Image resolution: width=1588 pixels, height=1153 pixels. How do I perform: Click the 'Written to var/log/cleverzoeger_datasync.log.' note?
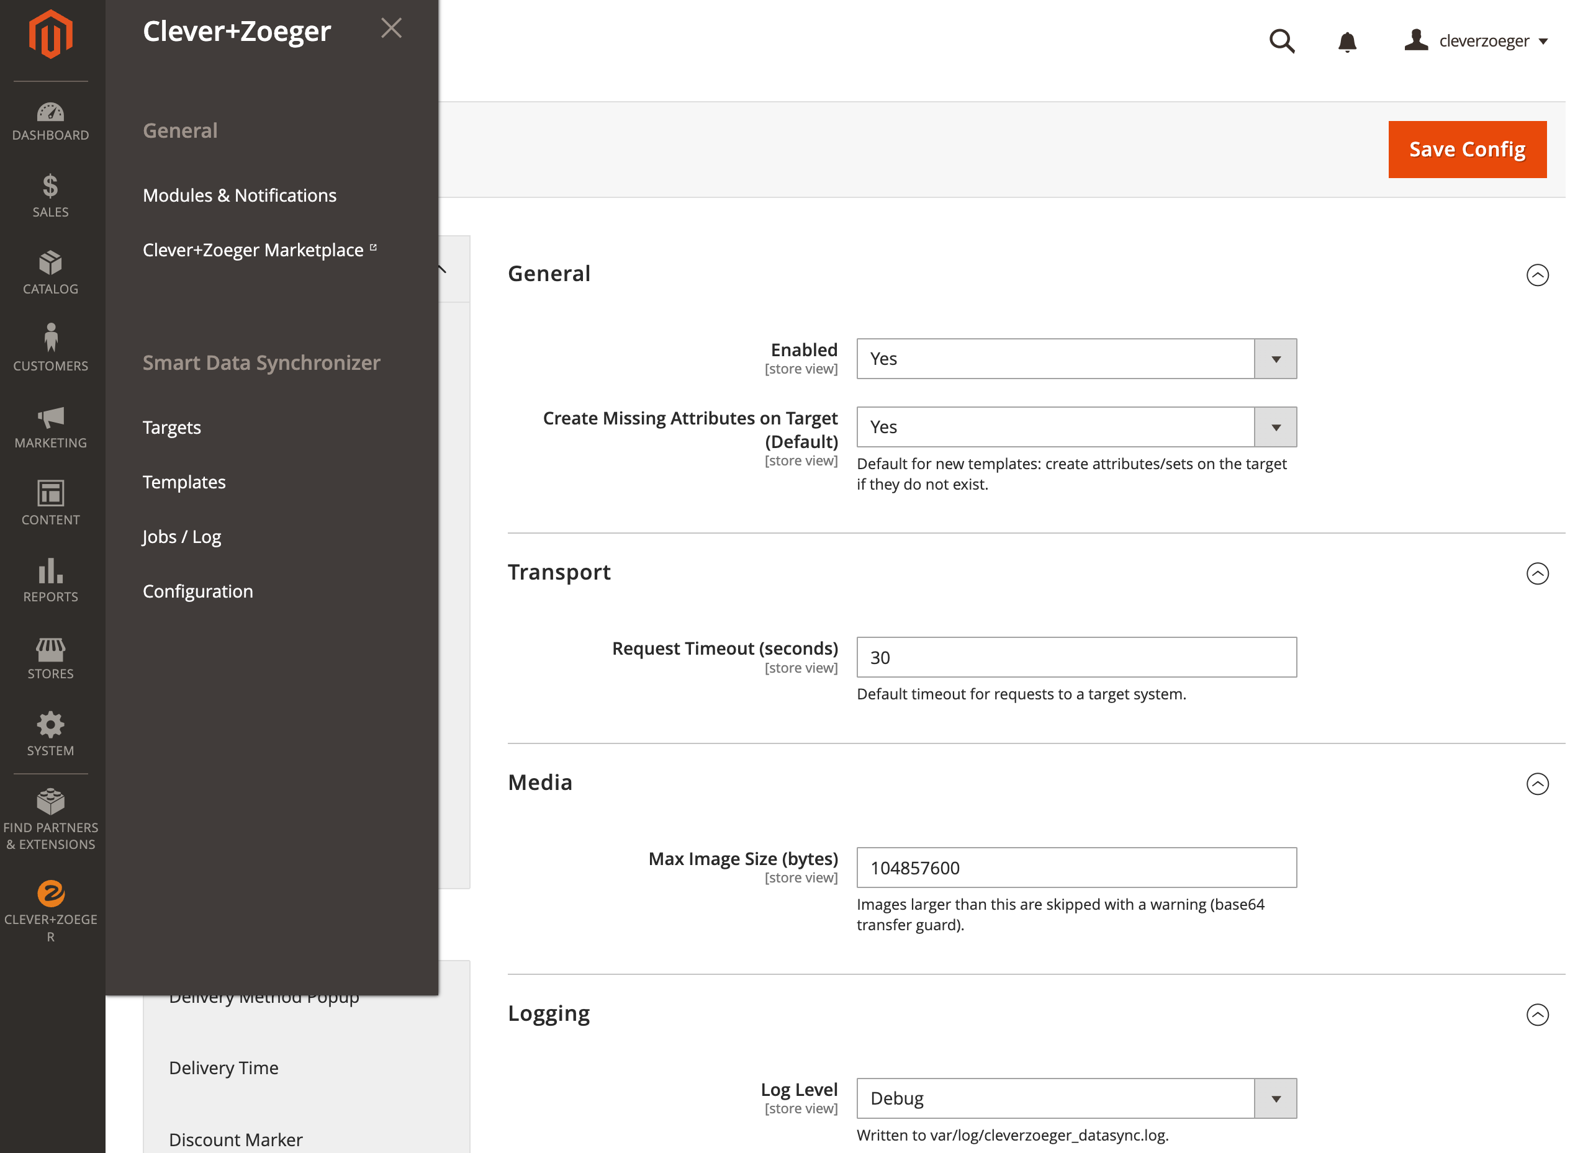(x=1013, y=1135)
